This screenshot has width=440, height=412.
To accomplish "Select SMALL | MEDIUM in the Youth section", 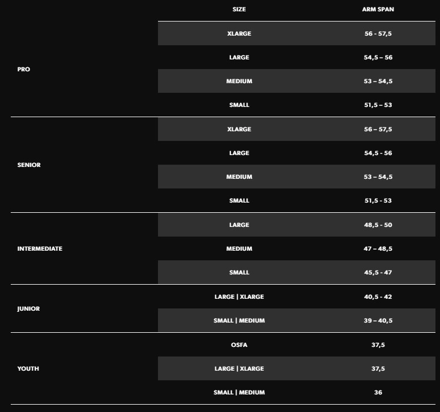I will tap(239, 392).
